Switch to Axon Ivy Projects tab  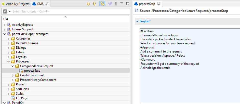pyautogui.click(x=16, y=4)
